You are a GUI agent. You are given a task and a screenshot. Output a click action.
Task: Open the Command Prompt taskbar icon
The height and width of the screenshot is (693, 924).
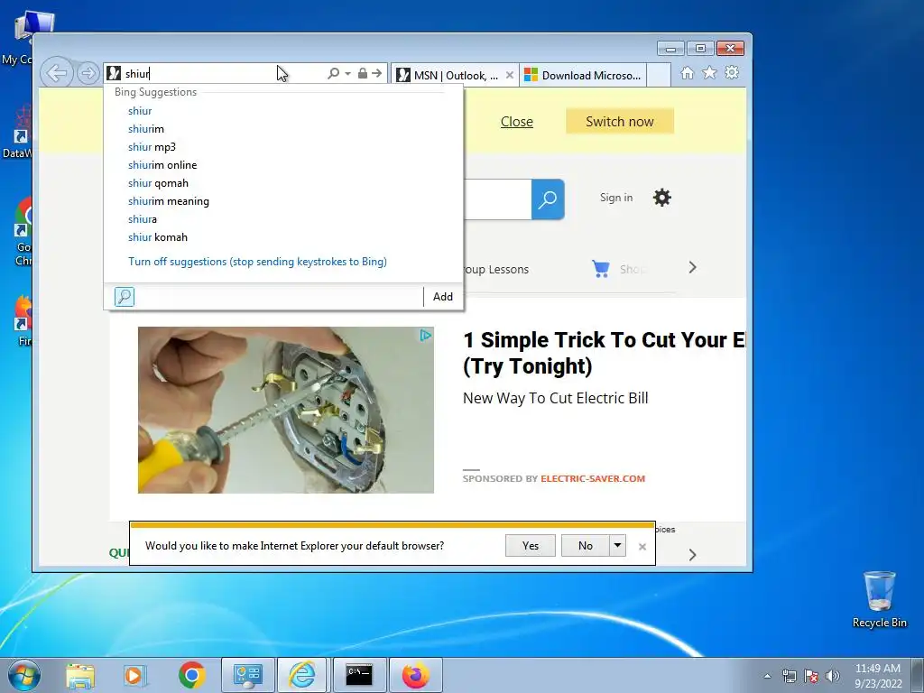[359, 675]
